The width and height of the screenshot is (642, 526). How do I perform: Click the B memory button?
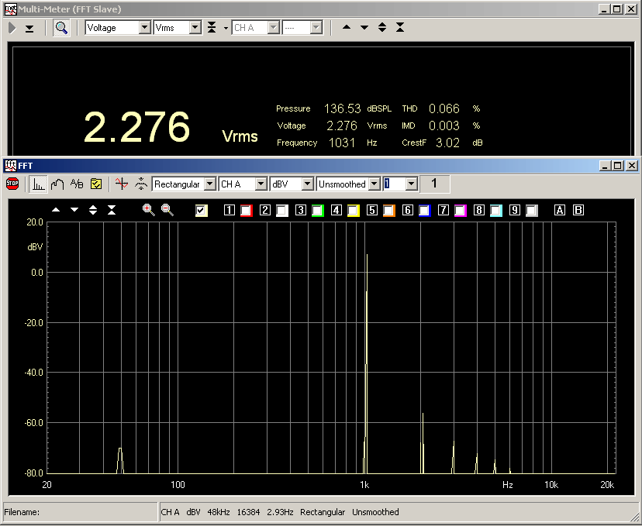pos(578,211)
